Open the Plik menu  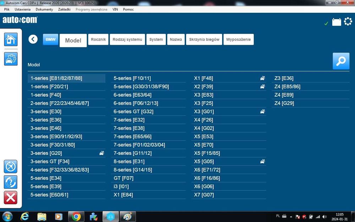click(x=7, y=9)
